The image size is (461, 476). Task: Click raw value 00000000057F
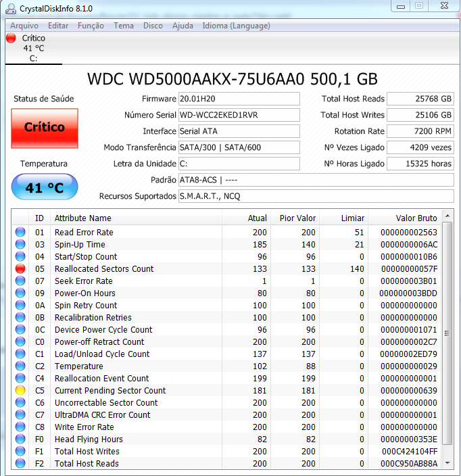click(409, 268)
